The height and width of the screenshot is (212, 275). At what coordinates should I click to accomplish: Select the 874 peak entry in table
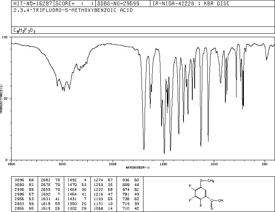[131, 189]
